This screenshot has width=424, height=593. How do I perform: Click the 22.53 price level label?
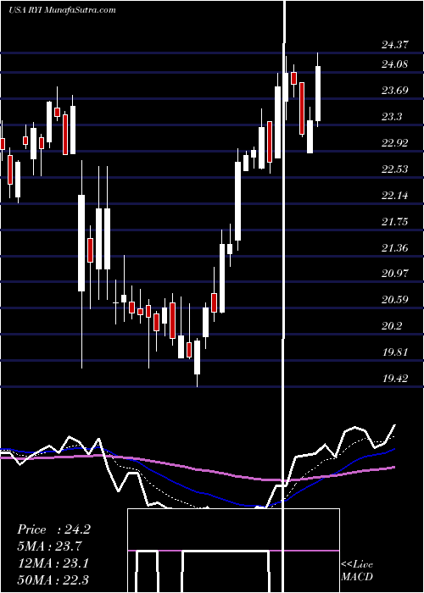coord(395,169)
